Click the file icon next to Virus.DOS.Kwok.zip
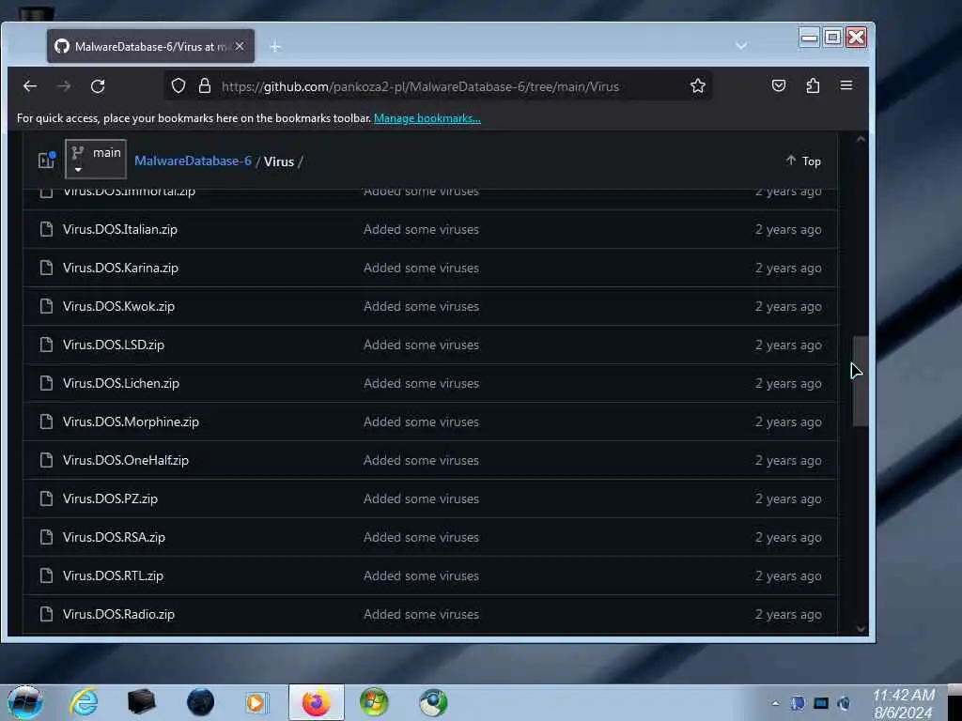 click(x=46, y=307)
